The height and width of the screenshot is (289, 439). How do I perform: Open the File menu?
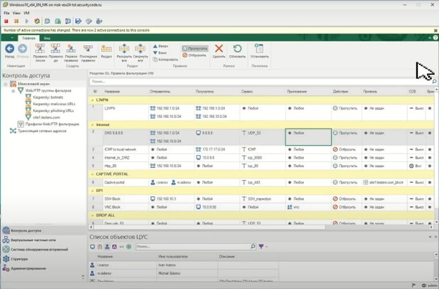pyautogui.click(x=6, y=13)
